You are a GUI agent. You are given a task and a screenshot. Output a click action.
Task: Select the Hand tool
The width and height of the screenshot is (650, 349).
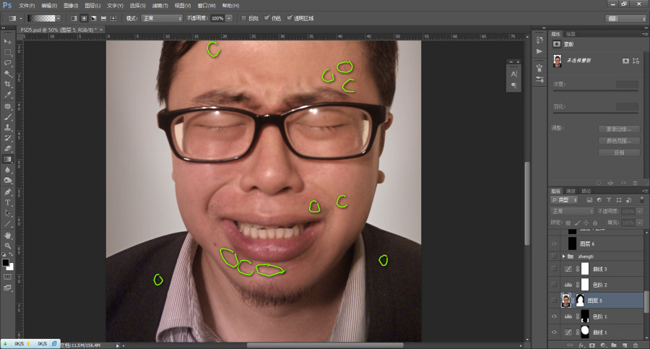(x=7, y=236)
